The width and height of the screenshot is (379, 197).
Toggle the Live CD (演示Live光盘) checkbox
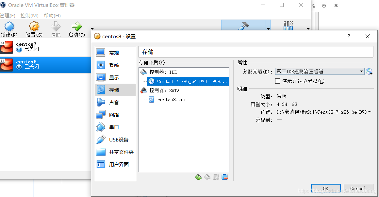point(278,81)
